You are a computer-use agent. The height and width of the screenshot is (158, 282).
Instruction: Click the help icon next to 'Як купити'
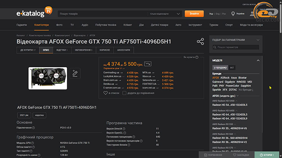197,57
